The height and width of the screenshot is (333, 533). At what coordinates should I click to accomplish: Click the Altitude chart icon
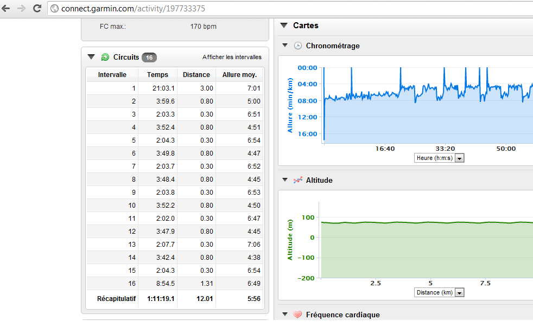tap(298, 180)
